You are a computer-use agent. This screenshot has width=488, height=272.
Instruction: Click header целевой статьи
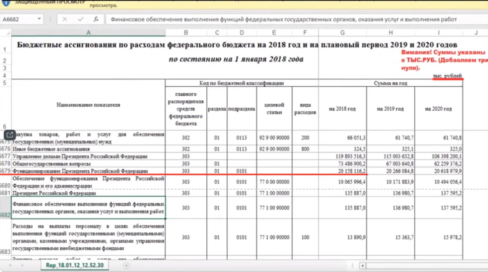[274, 109]
